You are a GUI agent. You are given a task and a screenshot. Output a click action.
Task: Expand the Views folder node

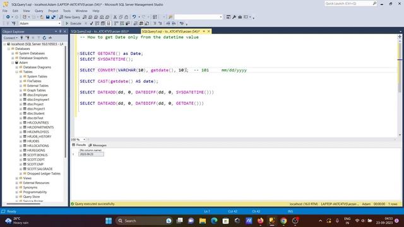pyautogui.click(x=17, y=178)
